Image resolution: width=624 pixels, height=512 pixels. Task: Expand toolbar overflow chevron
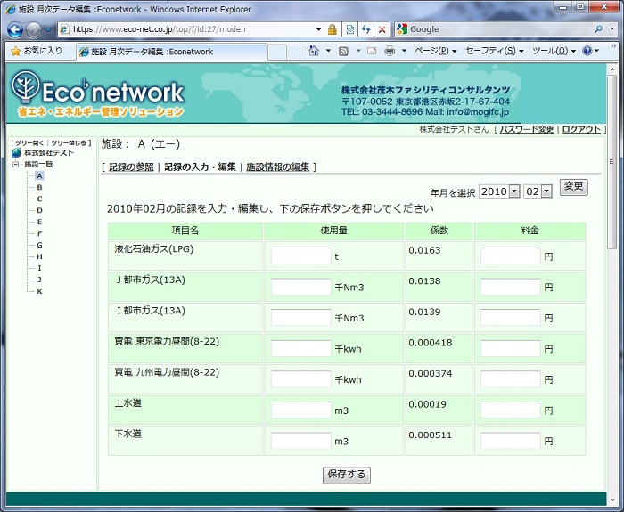[613, 46]
